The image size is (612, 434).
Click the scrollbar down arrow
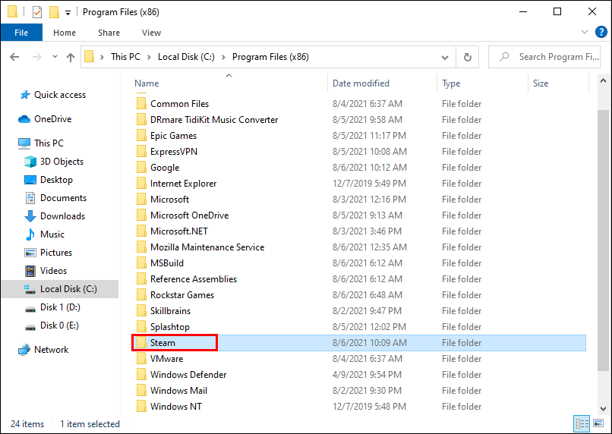[604, 409]
